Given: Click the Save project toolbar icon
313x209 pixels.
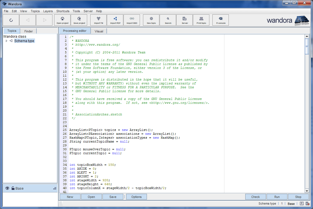Looking at the screenshot, I should (x=79, y=20).
